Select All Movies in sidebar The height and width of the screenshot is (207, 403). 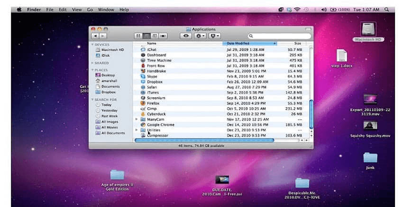click(107, 127)
